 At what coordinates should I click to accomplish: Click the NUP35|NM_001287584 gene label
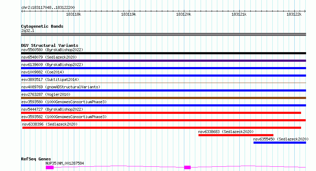pos(65,163)
